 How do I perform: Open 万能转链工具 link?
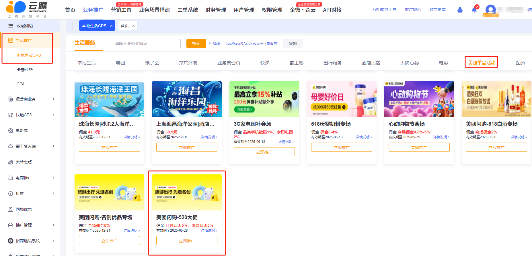[384, 10]
